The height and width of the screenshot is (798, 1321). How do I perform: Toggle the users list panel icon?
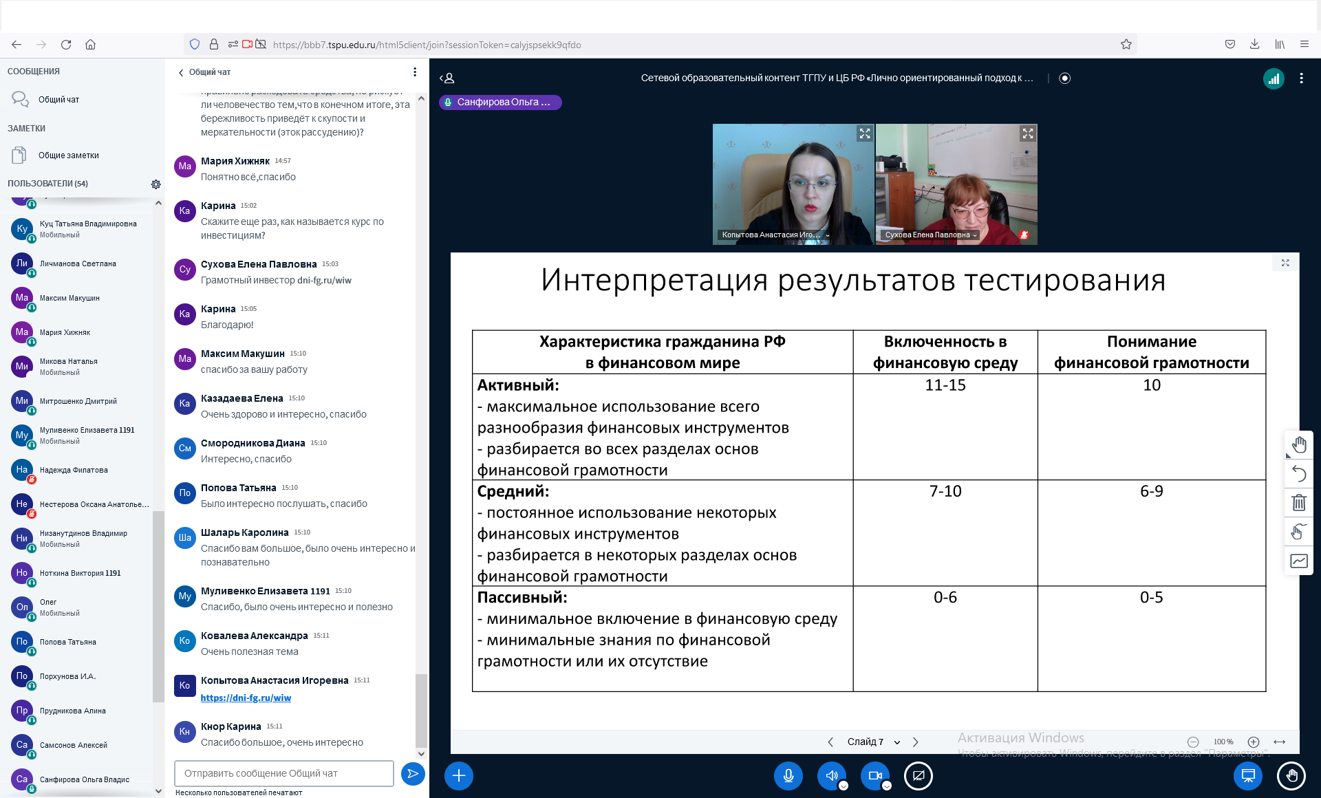(x=447, y=78)
